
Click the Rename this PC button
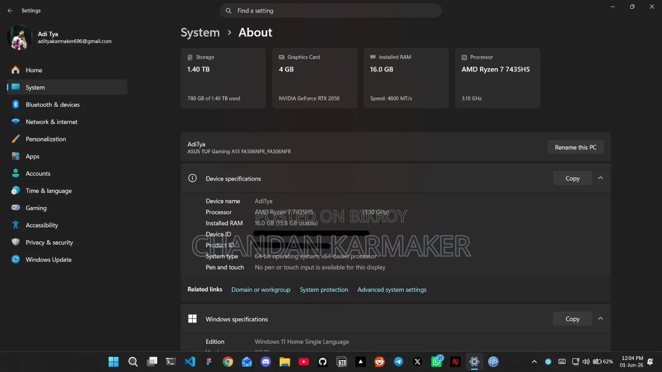pos(576,147)
